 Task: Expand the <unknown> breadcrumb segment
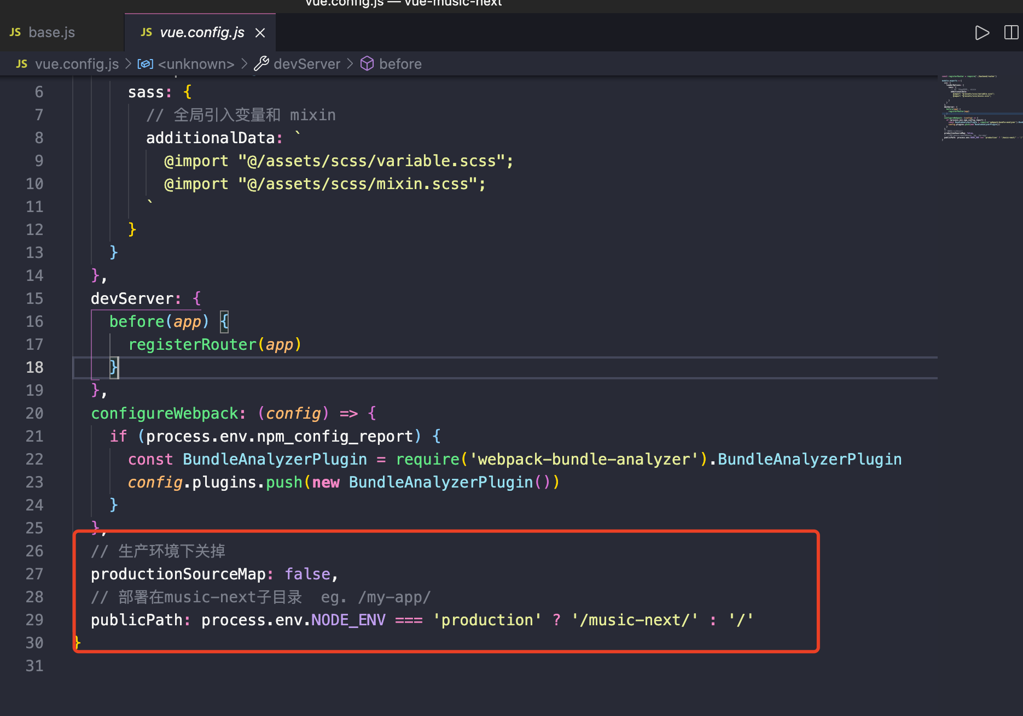tap(196, 64)
